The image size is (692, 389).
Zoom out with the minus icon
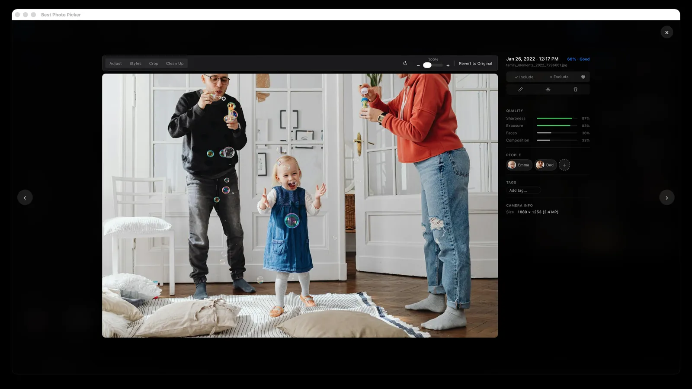(x=418, y=65)
